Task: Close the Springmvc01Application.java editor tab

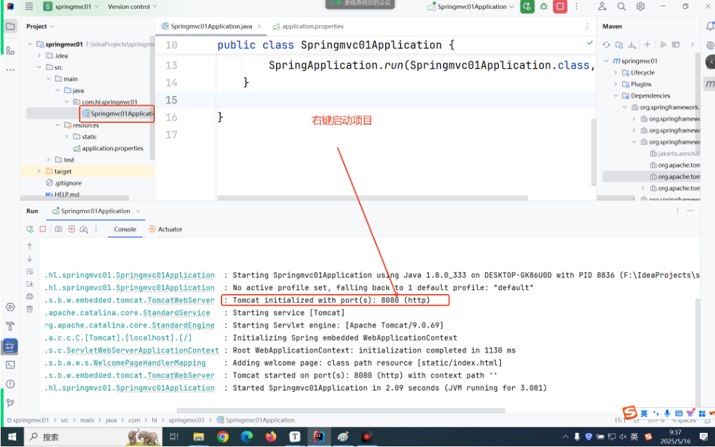Action: 259,26
